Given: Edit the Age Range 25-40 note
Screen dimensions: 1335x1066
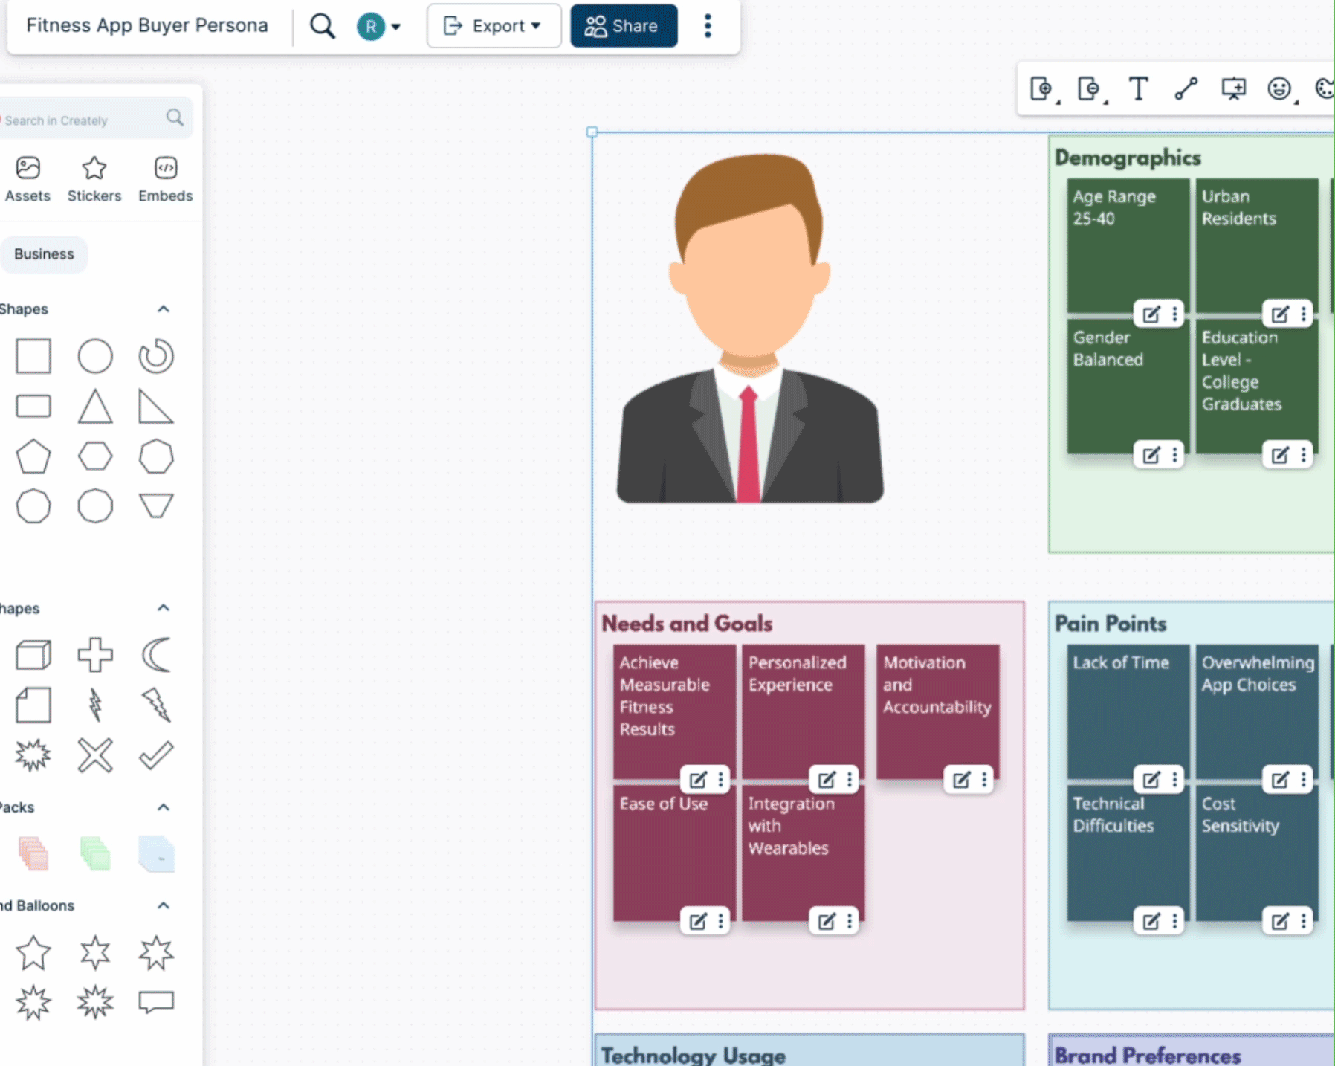Looking at the screenshot, I should pos(1151,314).
